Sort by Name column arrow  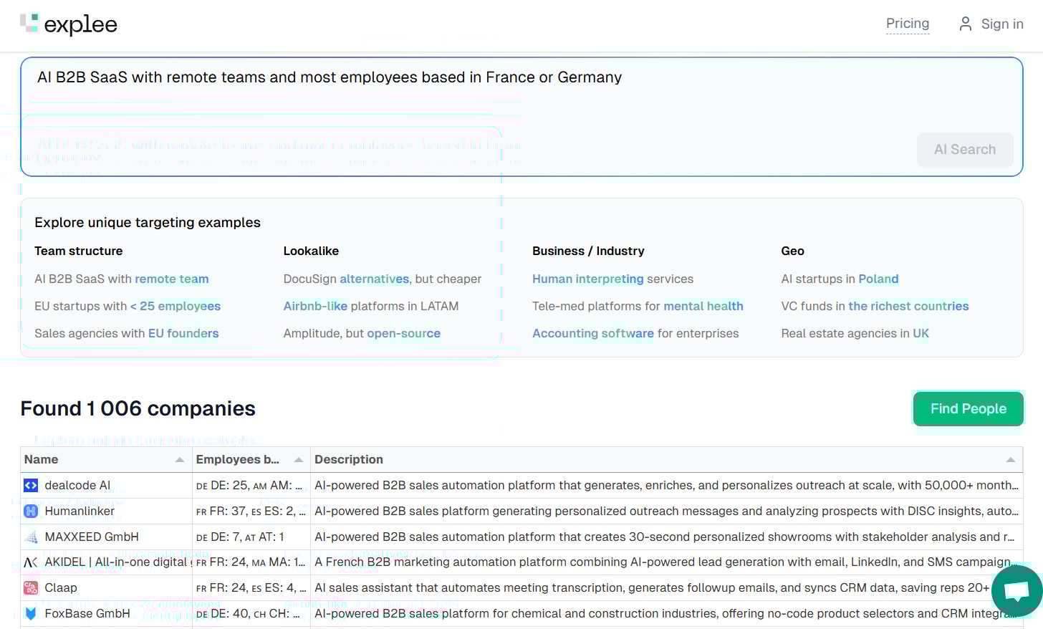(180, 460)
